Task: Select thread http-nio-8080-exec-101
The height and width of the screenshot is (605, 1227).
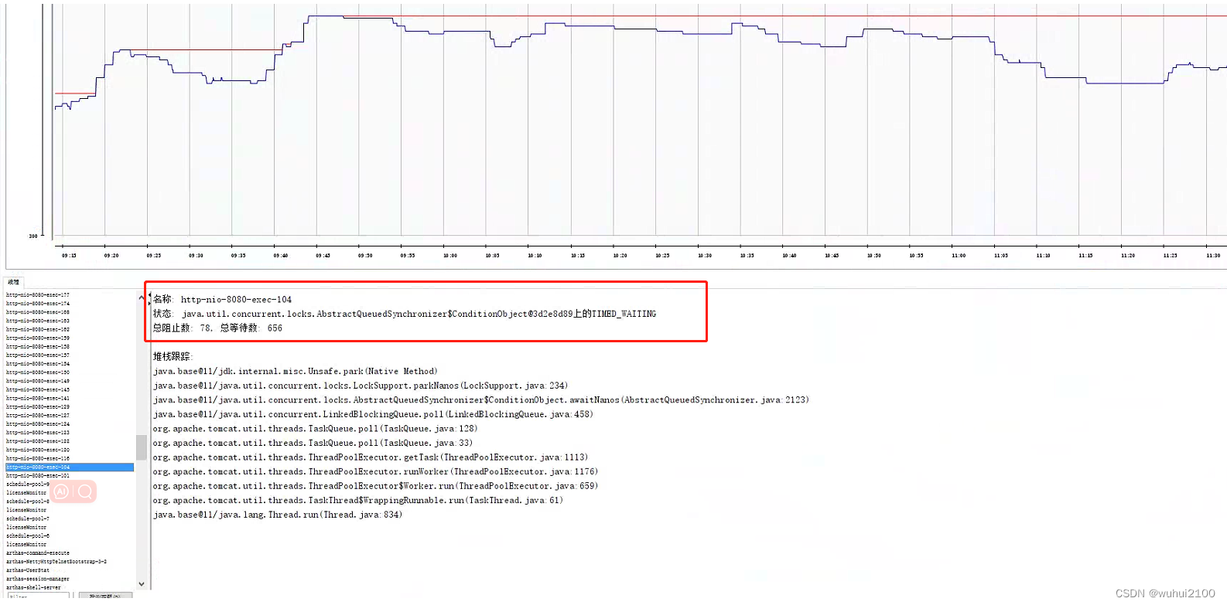Action: (38, 475)
